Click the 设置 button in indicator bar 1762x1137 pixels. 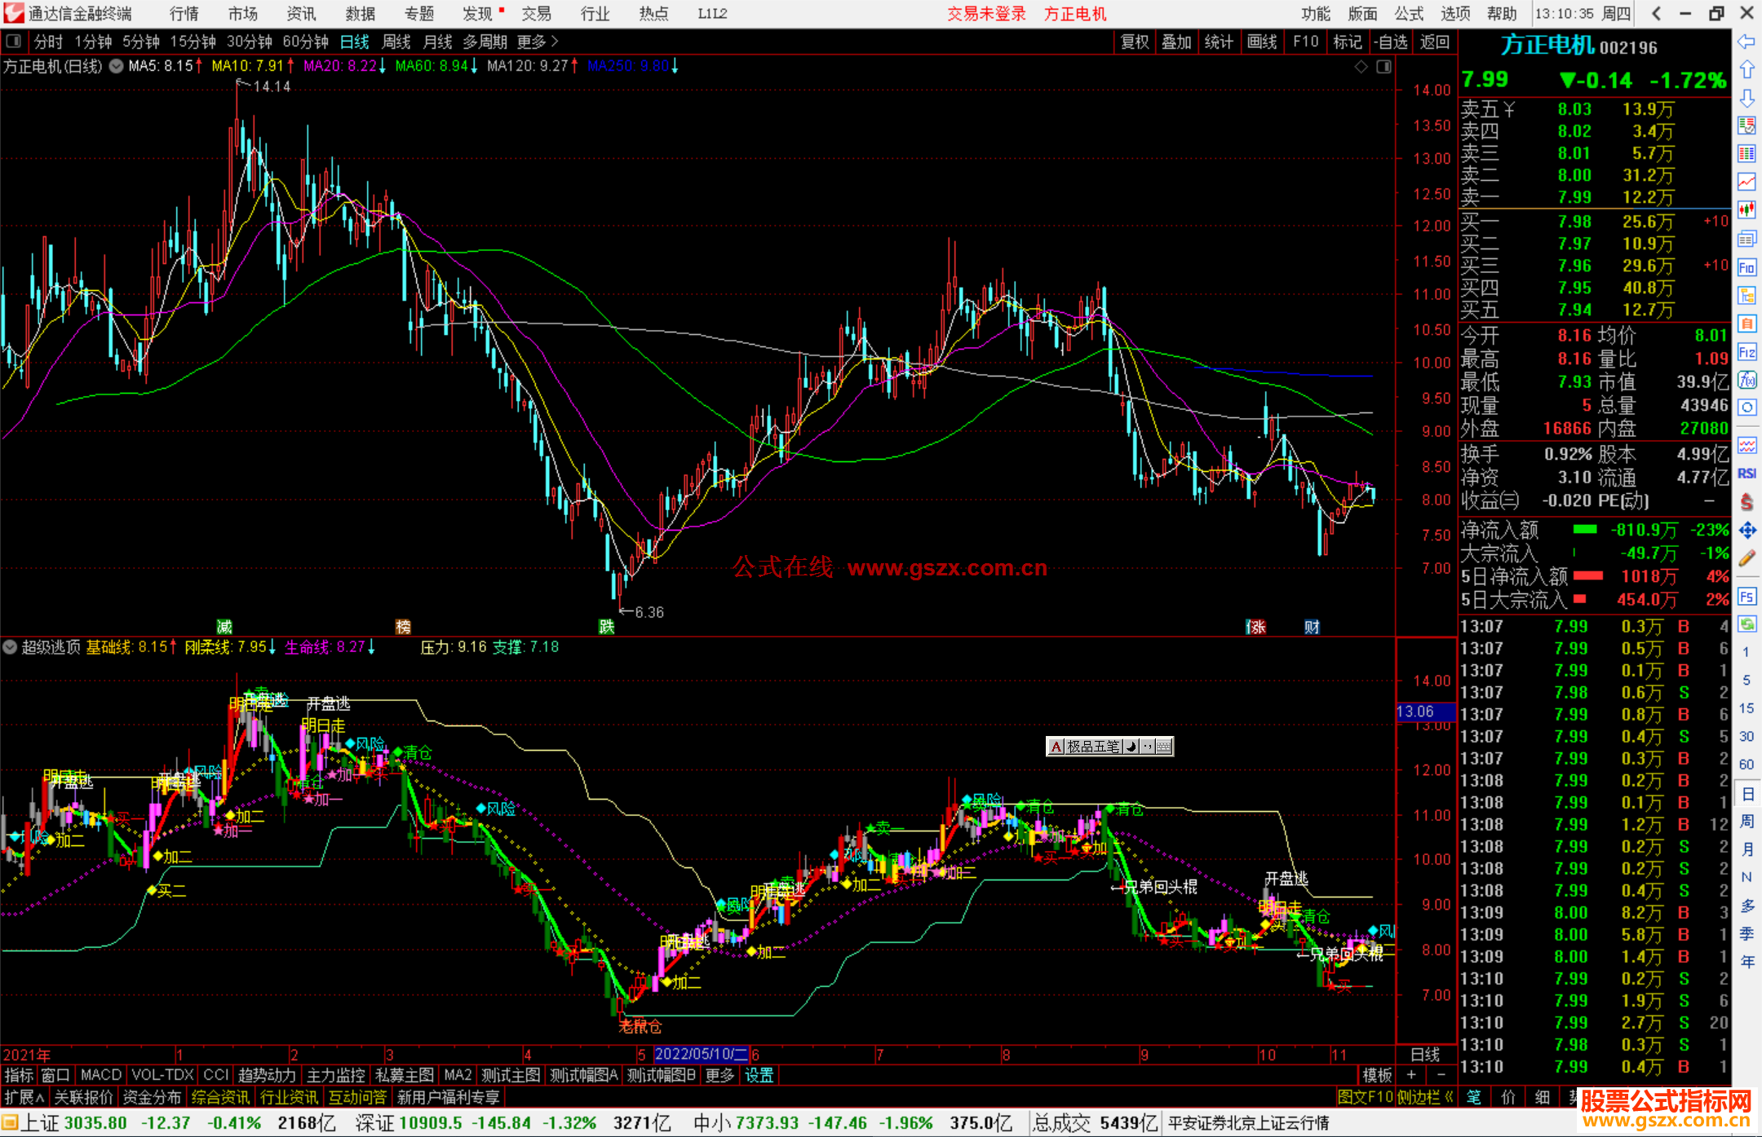(x=759, y=1075)
